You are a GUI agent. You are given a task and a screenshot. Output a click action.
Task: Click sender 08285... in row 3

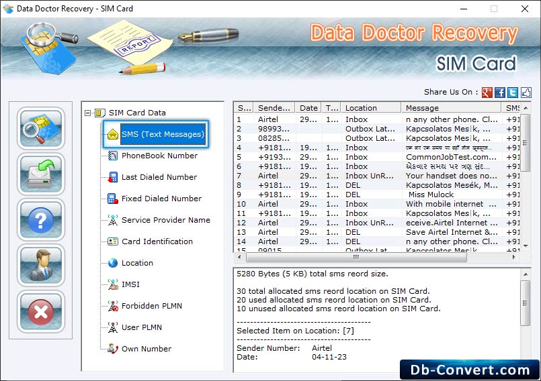pyautogui.click(x=274, y=138)
